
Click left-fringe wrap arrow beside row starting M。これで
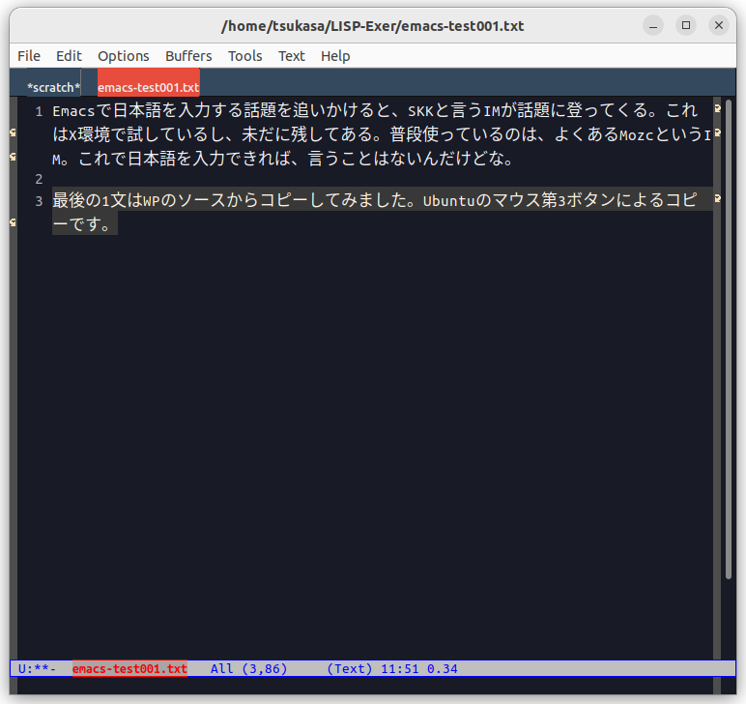tap(13, 157)
